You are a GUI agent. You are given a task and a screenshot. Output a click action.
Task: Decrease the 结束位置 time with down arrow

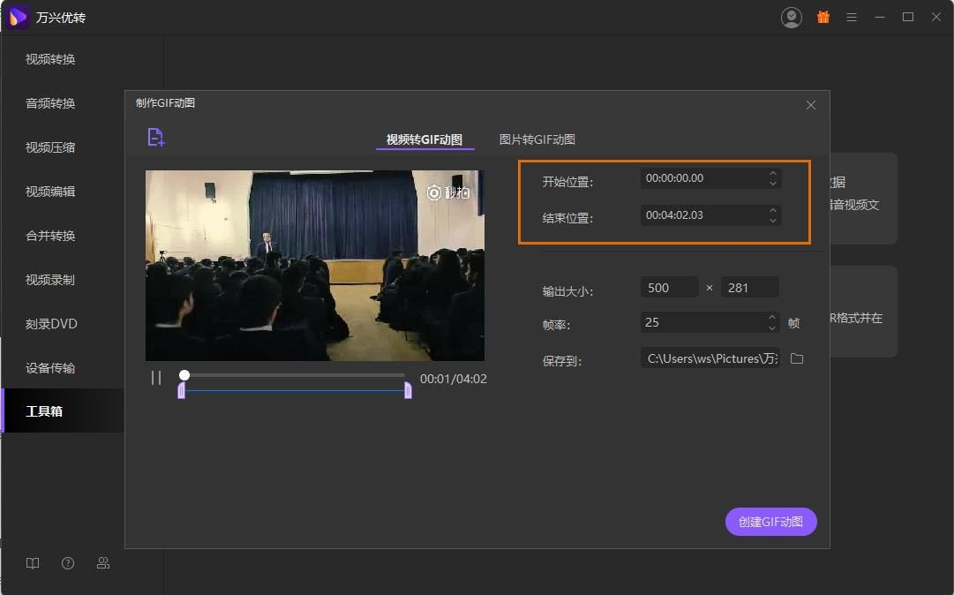(773, 220)
